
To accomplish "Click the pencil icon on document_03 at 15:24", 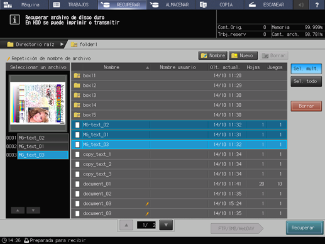I will 147,204.
